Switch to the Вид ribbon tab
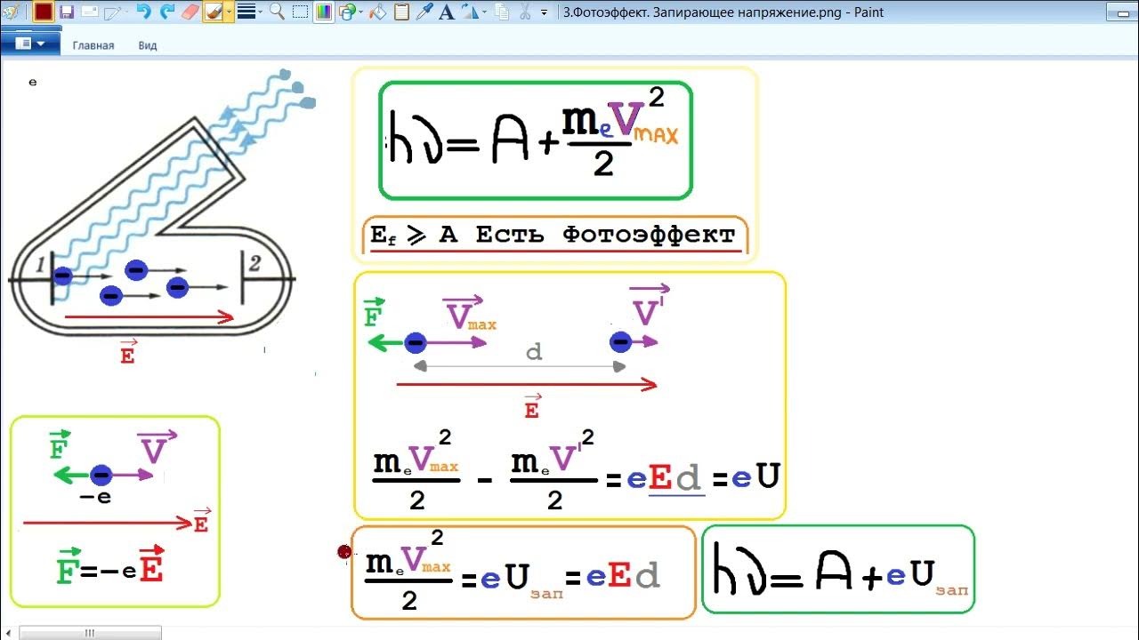The width and height of the screenshot is (1139, 640). pyautogui.click(x=148, y=45)
